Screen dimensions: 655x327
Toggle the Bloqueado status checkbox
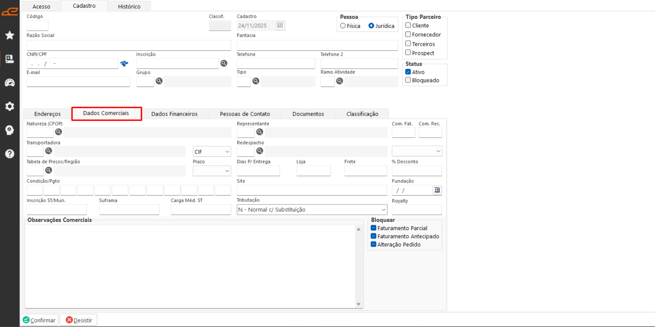pyautogui.click(x=408, y=80)
